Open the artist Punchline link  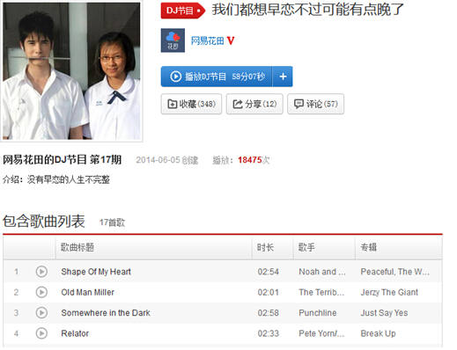tap(318, 313)
